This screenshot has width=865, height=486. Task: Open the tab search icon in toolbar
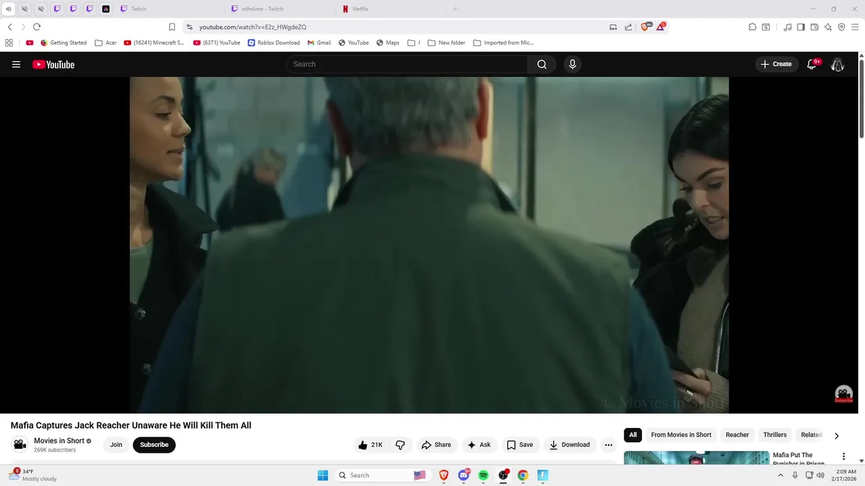(766, 27)
